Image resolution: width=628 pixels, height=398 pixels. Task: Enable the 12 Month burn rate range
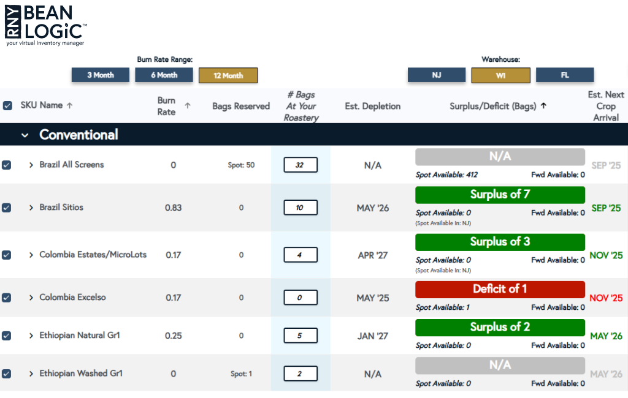[228, 75]
